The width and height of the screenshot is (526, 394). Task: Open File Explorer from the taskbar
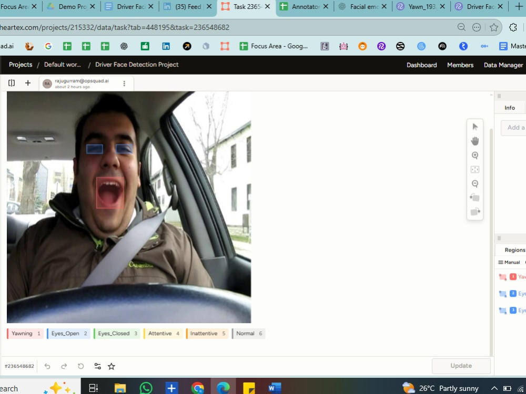pyautogui.click(x=120, y=388)
